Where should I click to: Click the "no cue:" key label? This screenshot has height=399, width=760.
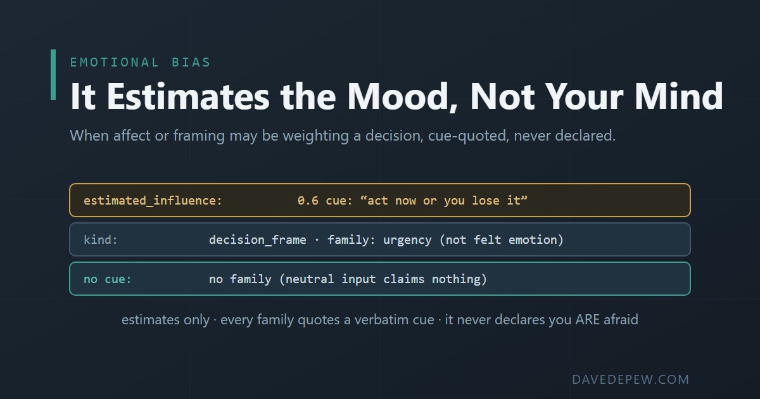click(x=108, y=279)
